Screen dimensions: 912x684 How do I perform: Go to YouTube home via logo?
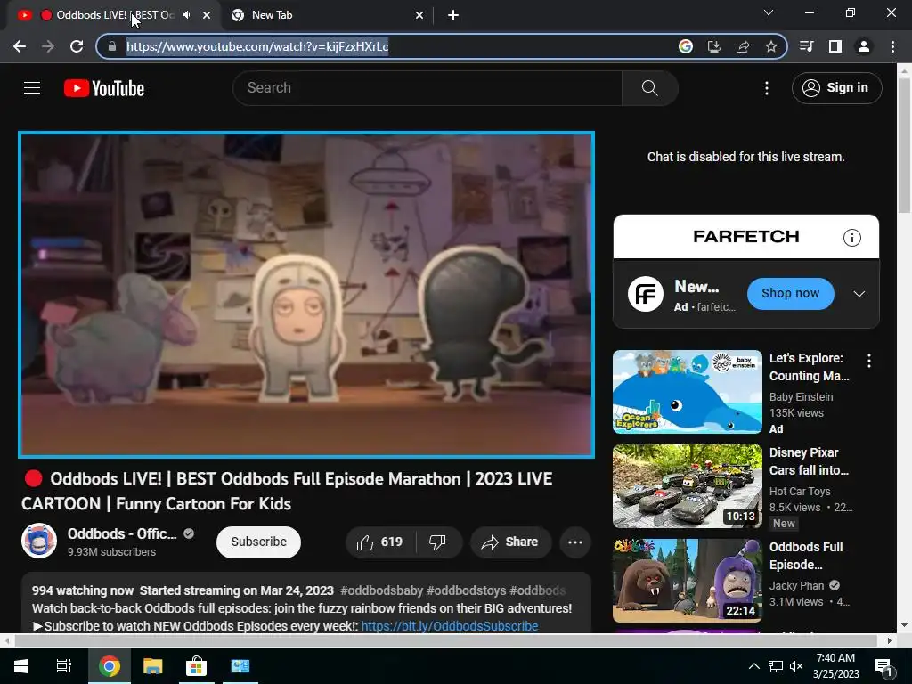[104, 88]
